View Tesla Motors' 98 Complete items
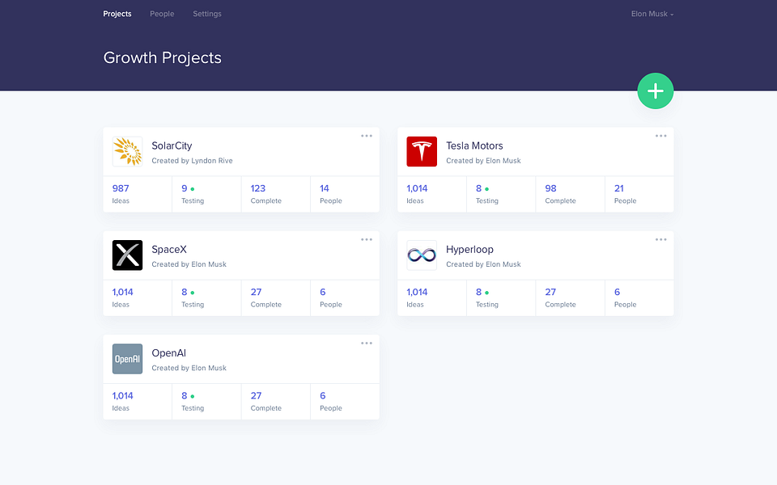Screen dimensions: 777x485 click(571, 194)
